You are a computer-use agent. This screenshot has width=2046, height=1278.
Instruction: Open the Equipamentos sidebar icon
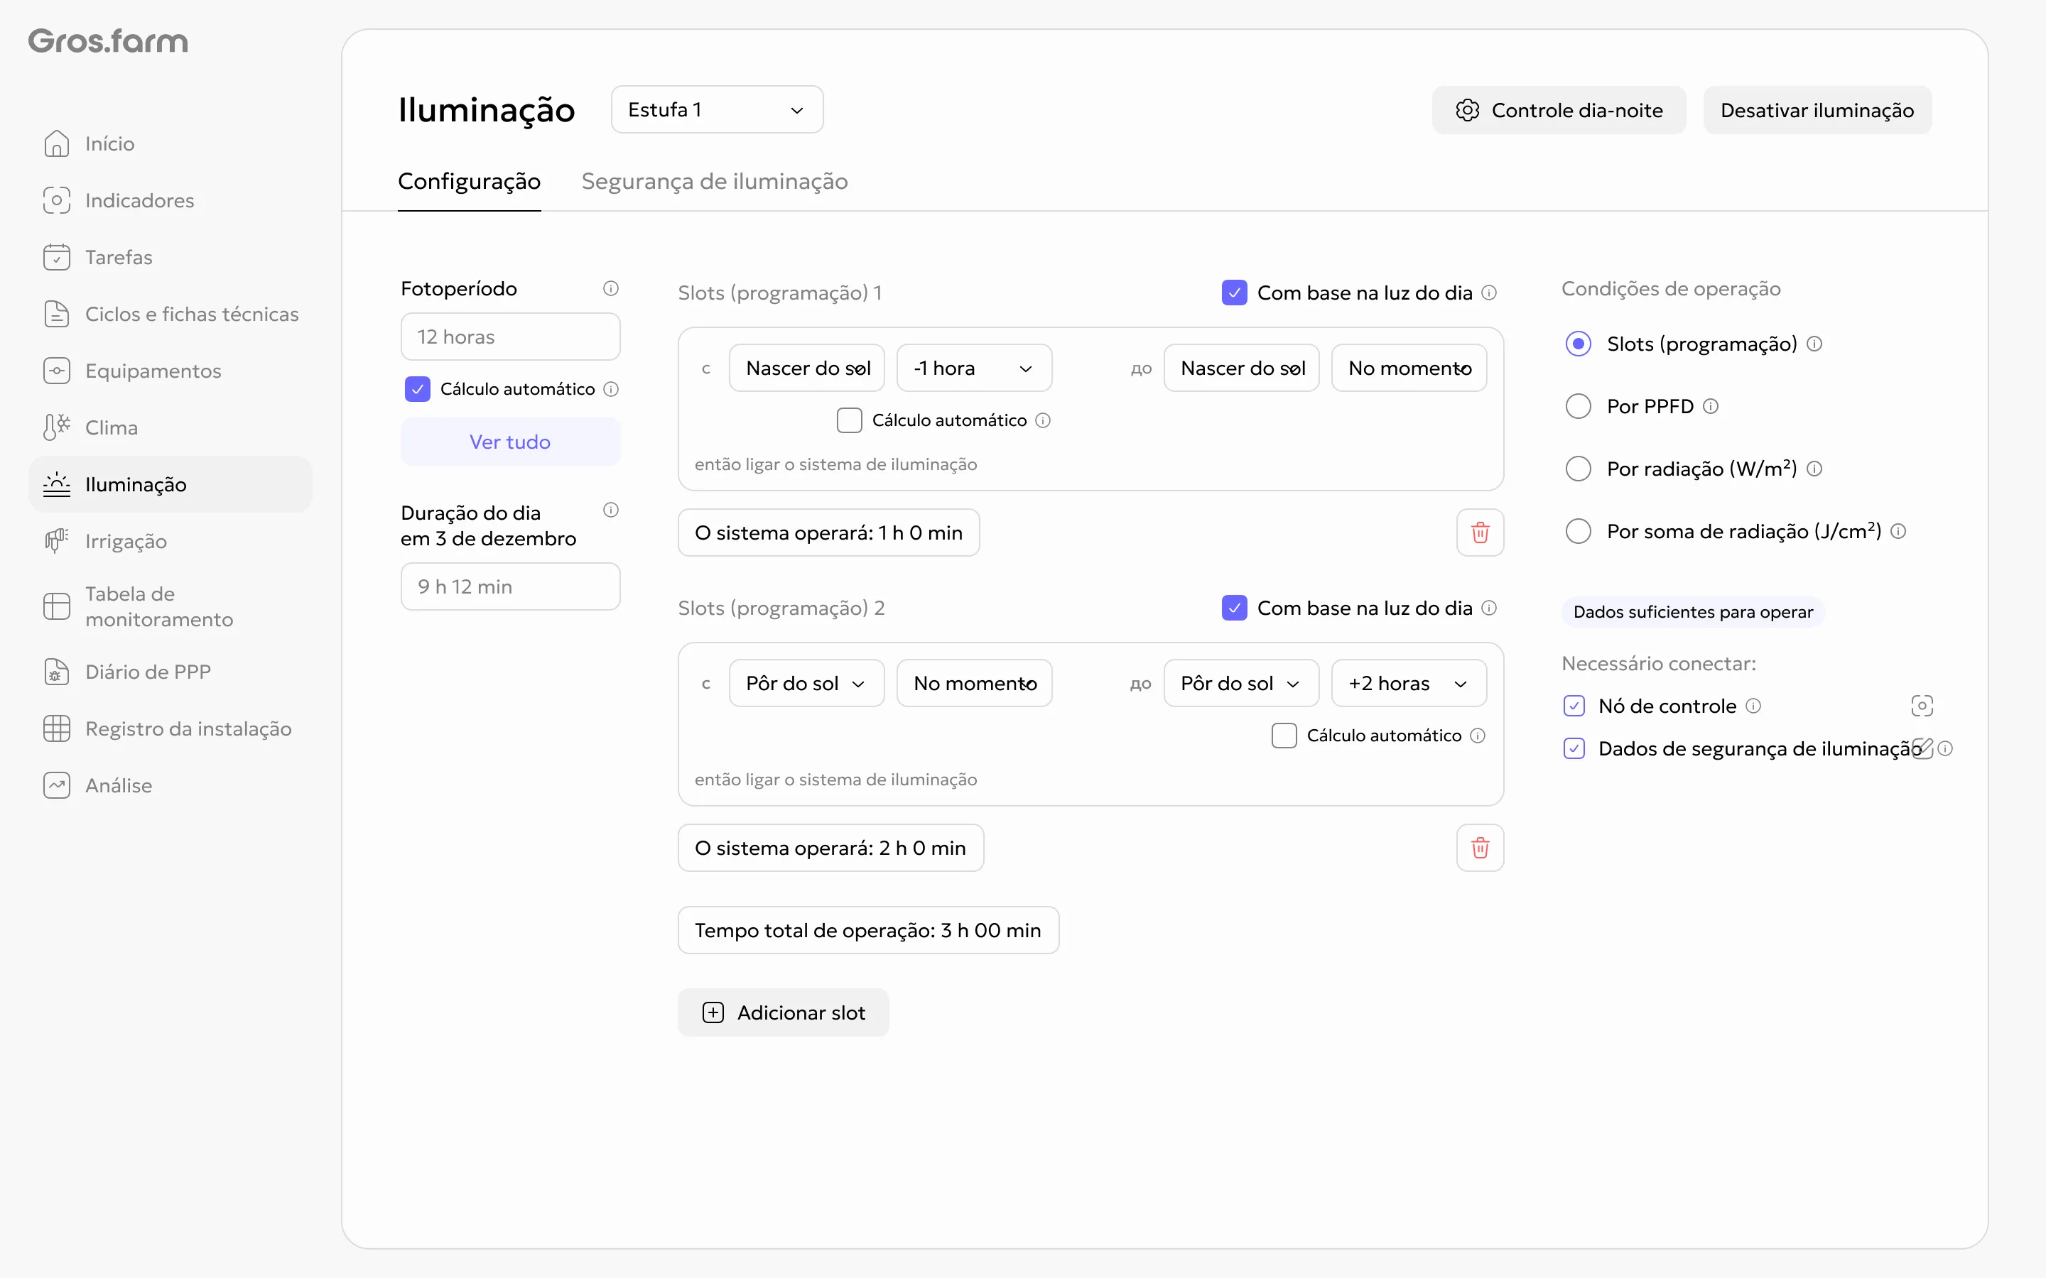tap(57, 370)
